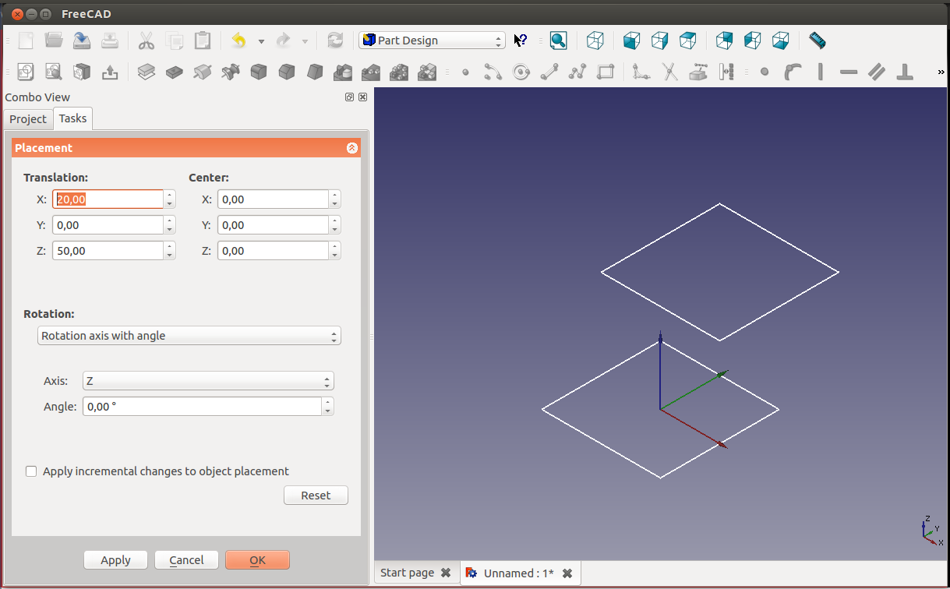Click the Fit All zoom icon
950x589 pixels.
point(558,41)
